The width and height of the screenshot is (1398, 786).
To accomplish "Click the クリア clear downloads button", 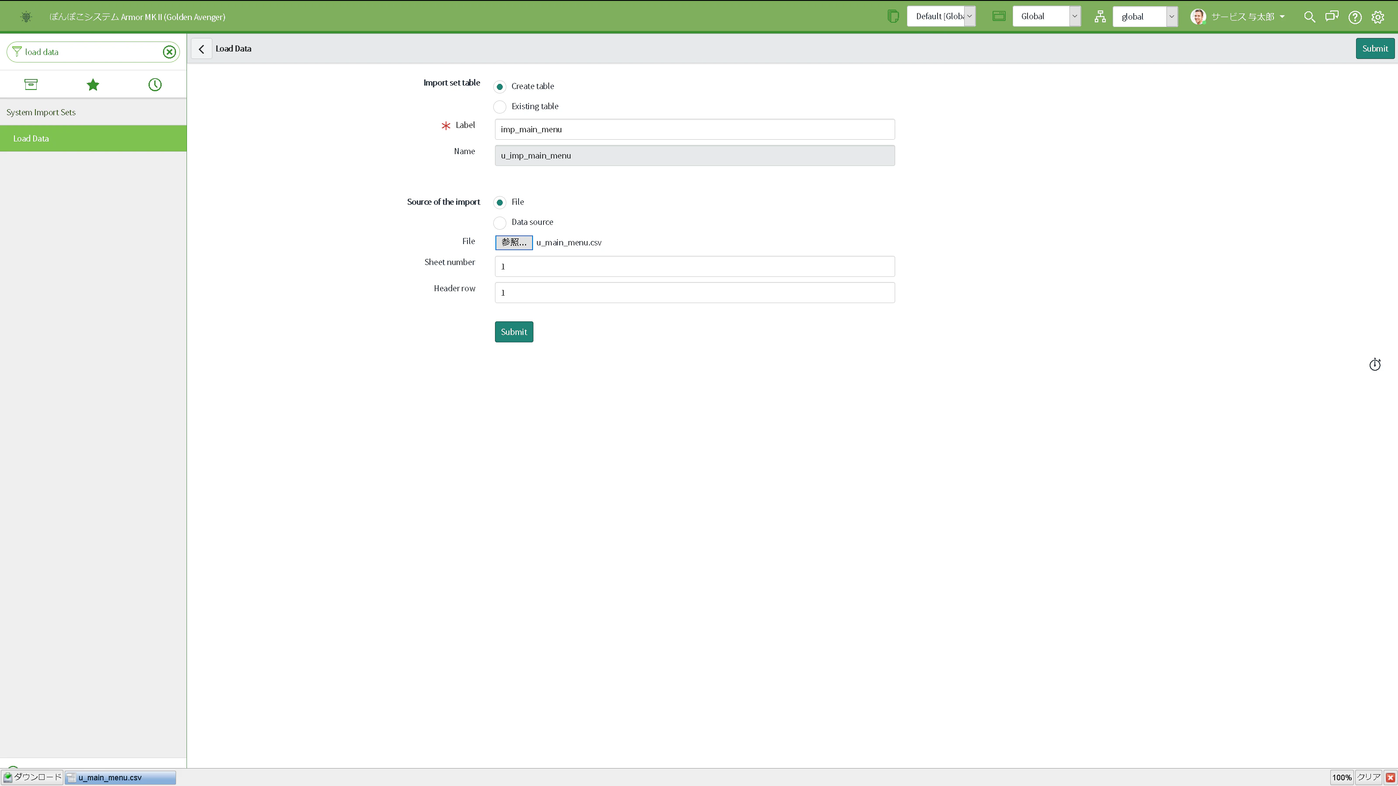I will pos(1369,777).
